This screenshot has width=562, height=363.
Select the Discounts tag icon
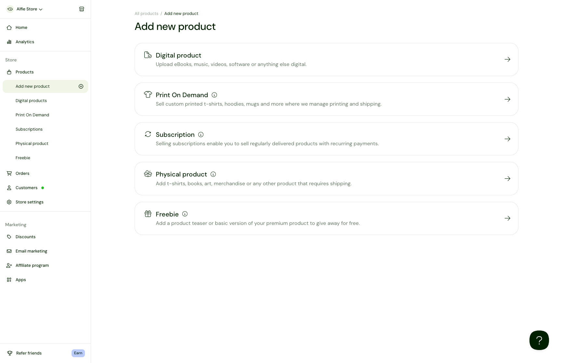click(x=9, y=237)
